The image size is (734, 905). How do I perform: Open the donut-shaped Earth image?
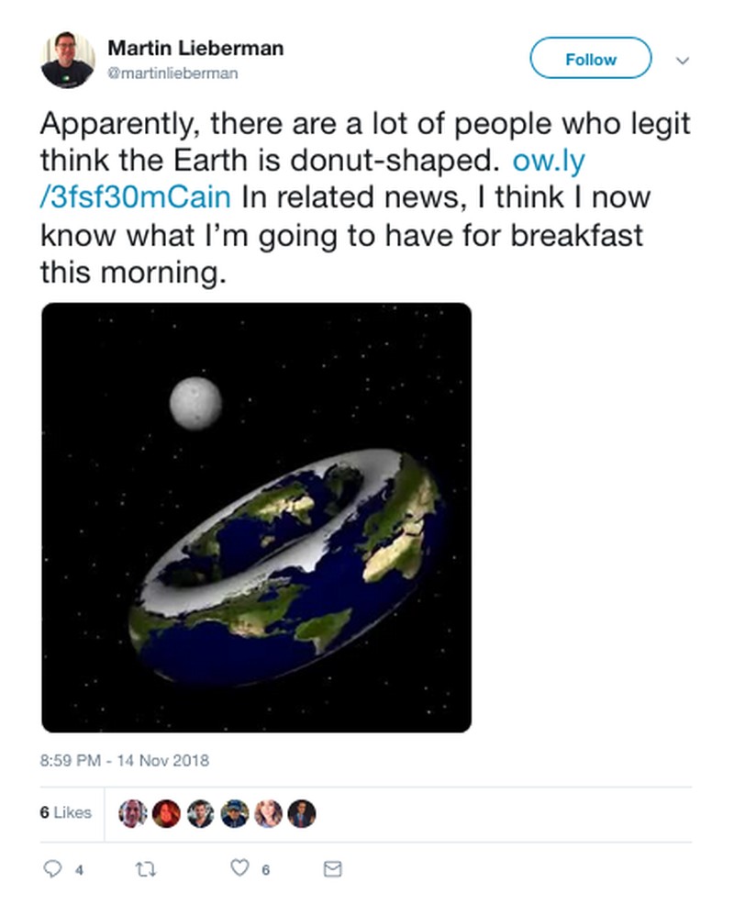256,517
